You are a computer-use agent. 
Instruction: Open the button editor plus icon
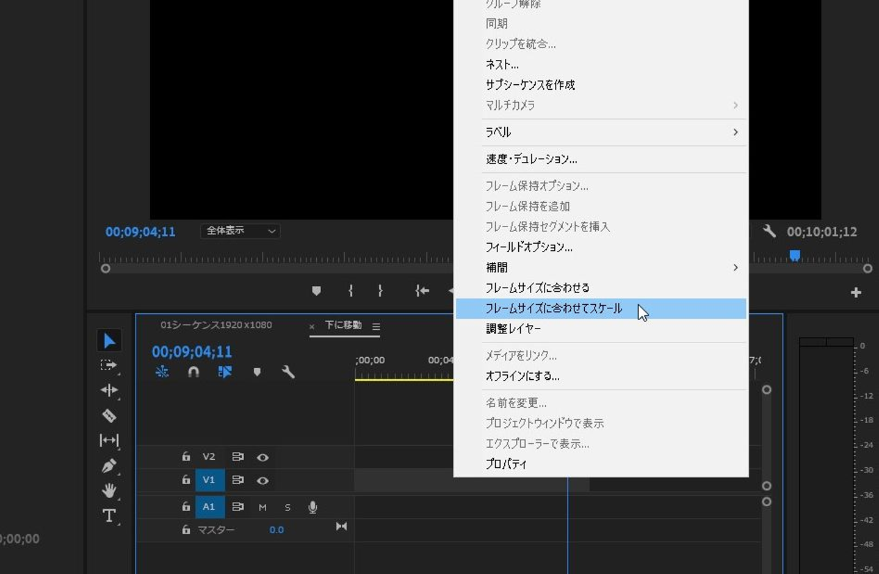(856, 292)
